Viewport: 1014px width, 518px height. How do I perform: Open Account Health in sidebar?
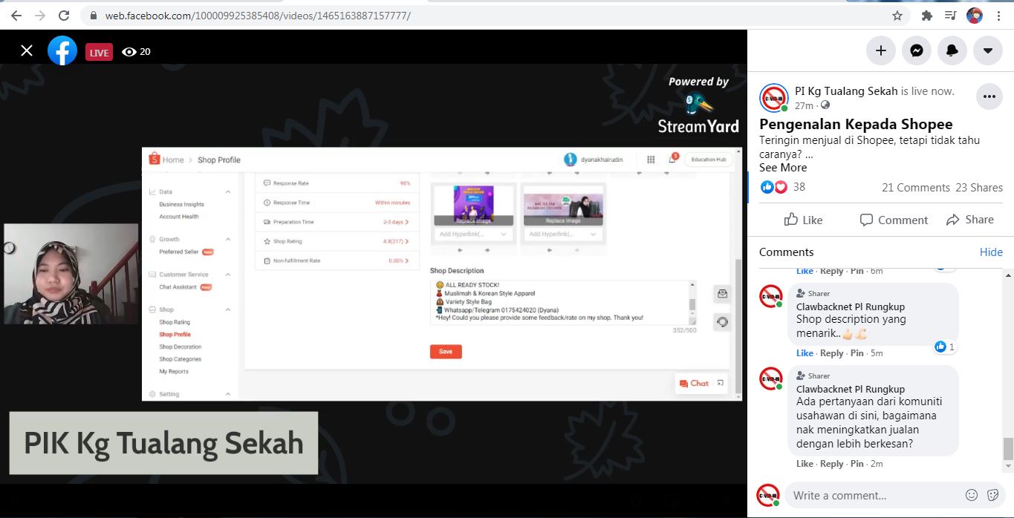point(179,217)
